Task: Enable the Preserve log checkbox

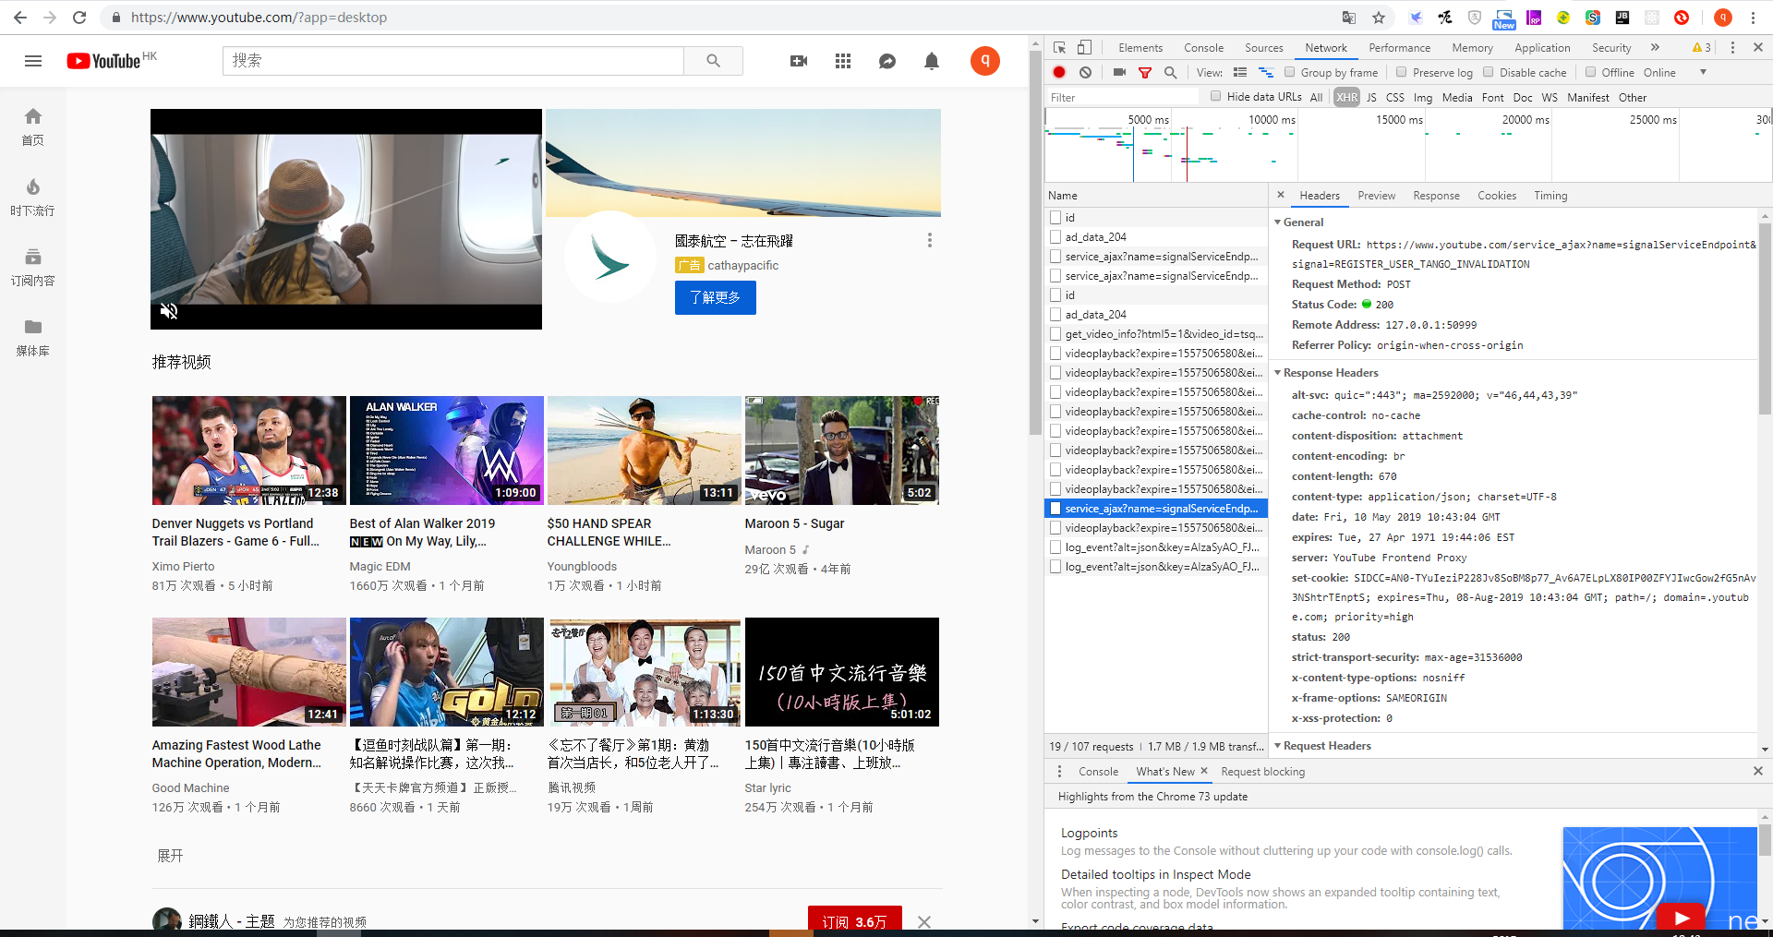Action: pyautogui.click(x=1401, y=73)
